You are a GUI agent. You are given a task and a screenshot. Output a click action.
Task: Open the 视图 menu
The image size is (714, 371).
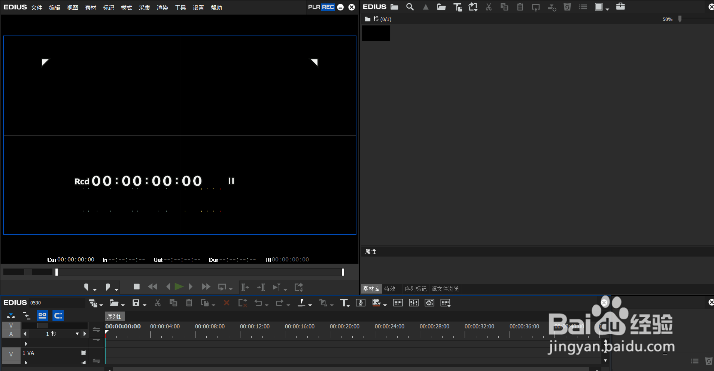(73, 7)
